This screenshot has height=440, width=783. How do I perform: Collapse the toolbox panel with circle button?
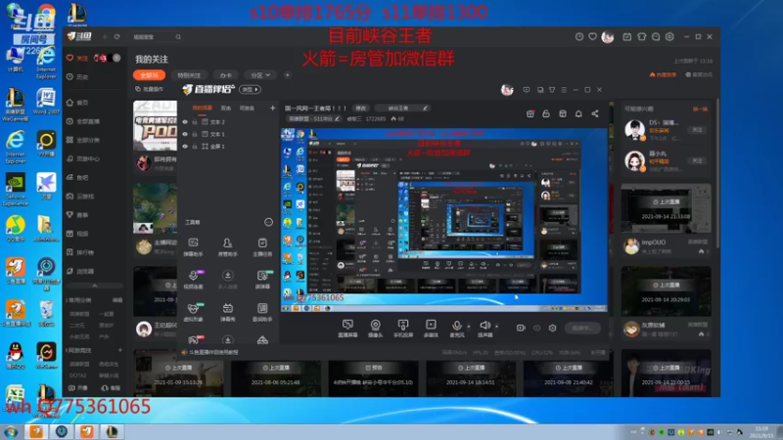268,222
